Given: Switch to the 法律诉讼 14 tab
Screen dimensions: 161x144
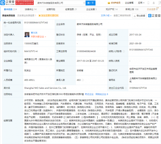Looking at the screenshot, I should (31, 9).
